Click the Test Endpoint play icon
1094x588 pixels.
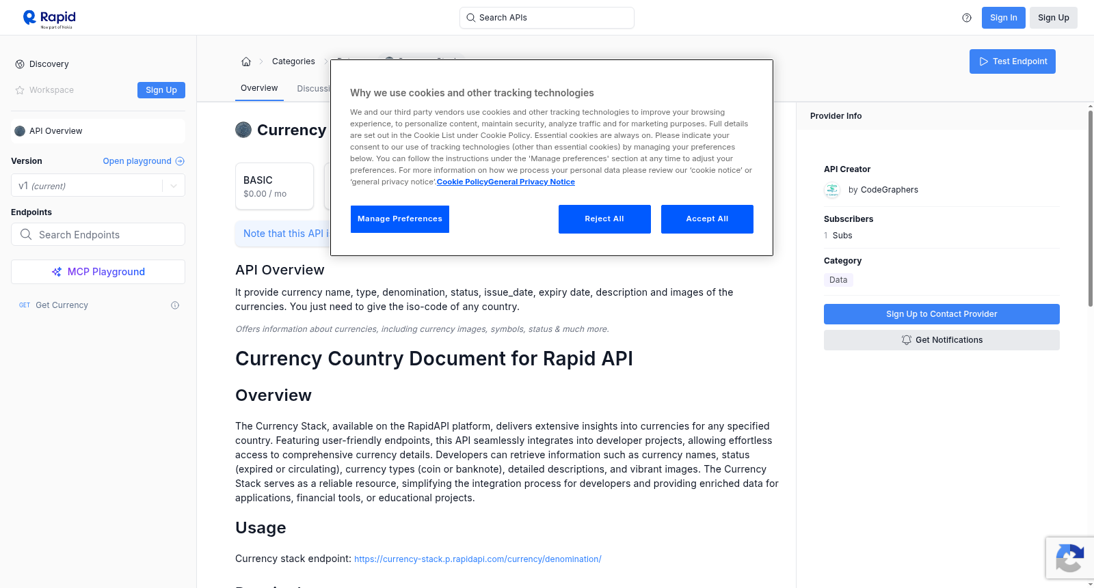coord(984,61)
